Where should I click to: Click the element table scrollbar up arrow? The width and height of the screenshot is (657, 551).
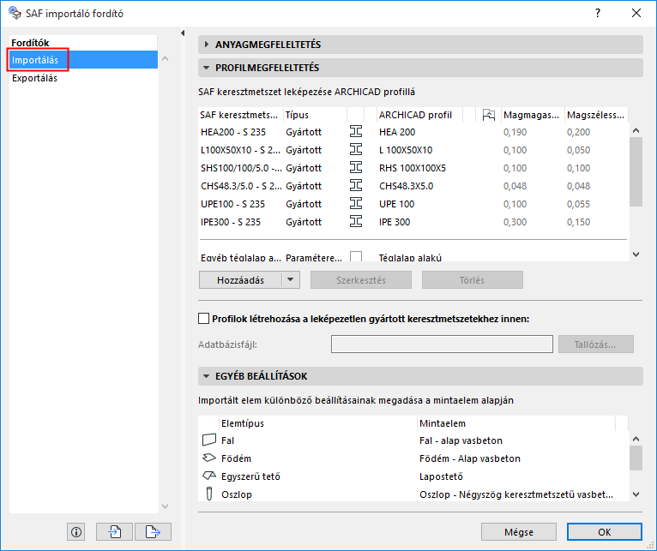point(636,439)
